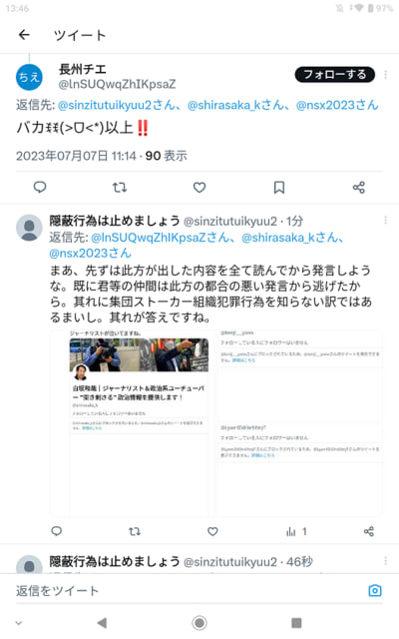The image size is (399, 639).
Task: Open the left journalist screenshot image
Action: click(133, 423)
